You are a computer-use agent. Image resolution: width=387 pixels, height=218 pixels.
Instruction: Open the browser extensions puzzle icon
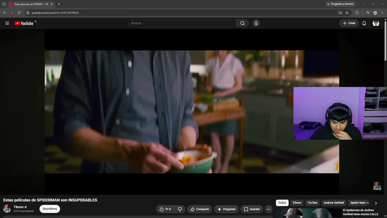pos(357,13)
